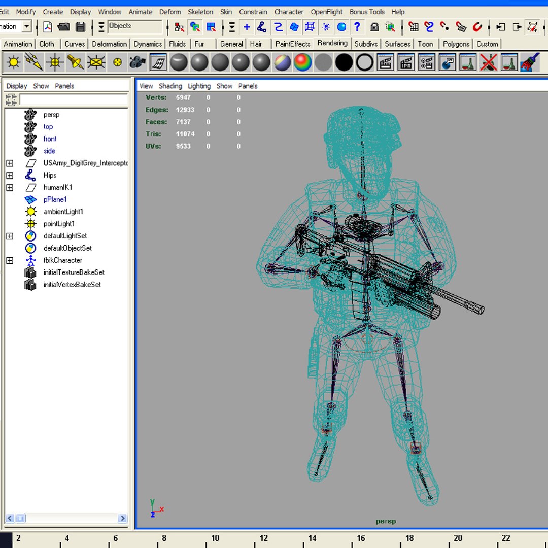Click the outliner filter text field

point(74,99)
